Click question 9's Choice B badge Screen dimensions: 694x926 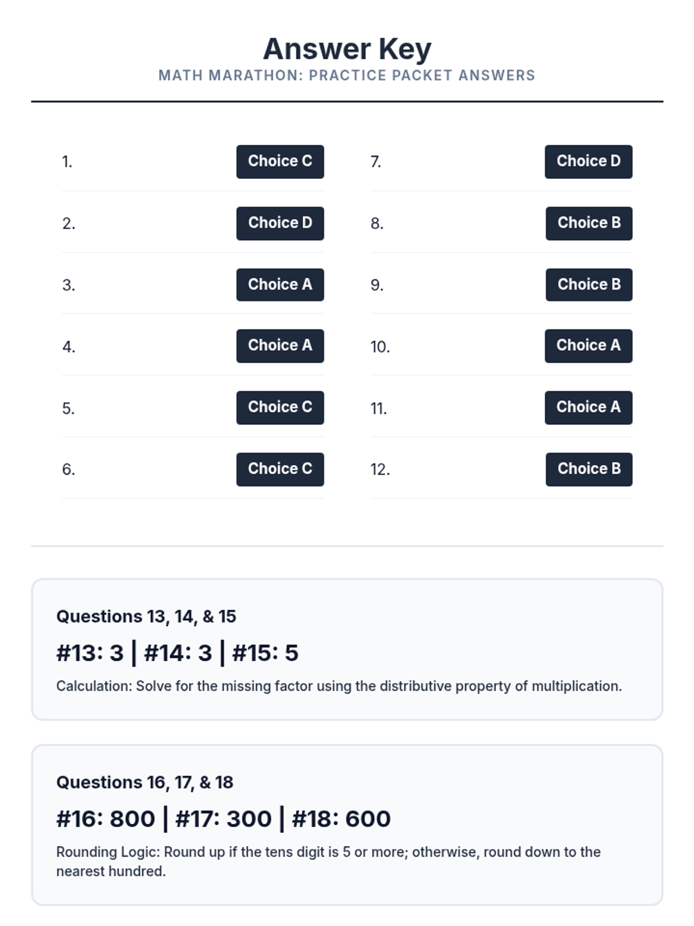click(x=589, y=285)
